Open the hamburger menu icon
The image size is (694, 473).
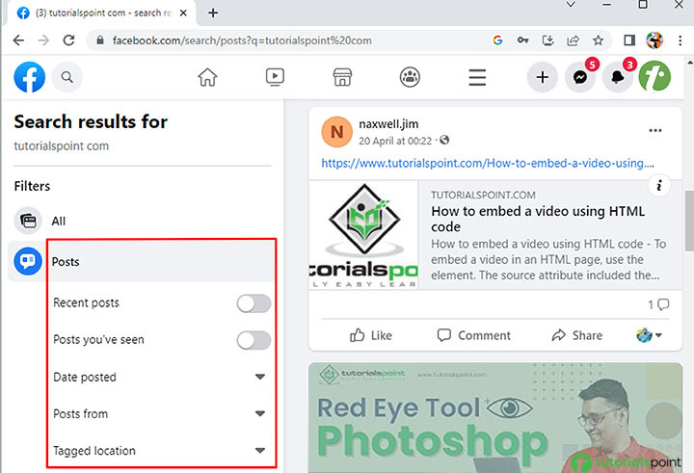click(477, 77)
